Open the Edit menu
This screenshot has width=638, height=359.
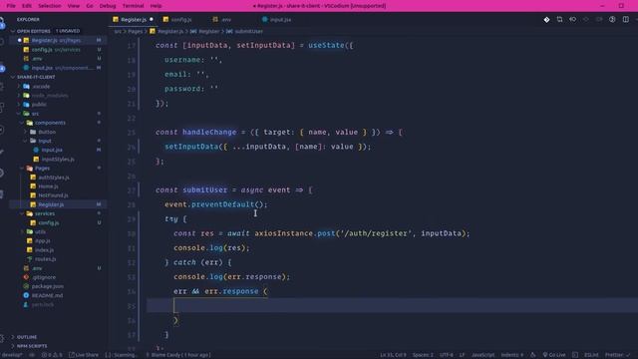click(x=27, y=6)
